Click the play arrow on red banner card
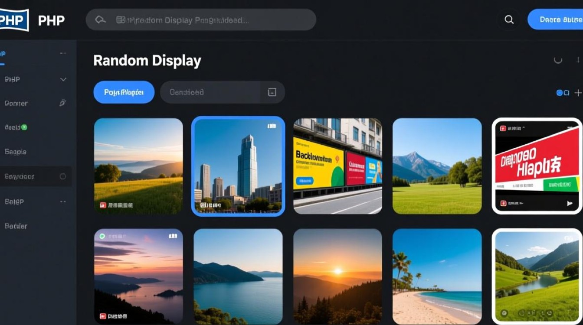Image resolution: width=583 pixels, height=325 pixels. (570, 203)
